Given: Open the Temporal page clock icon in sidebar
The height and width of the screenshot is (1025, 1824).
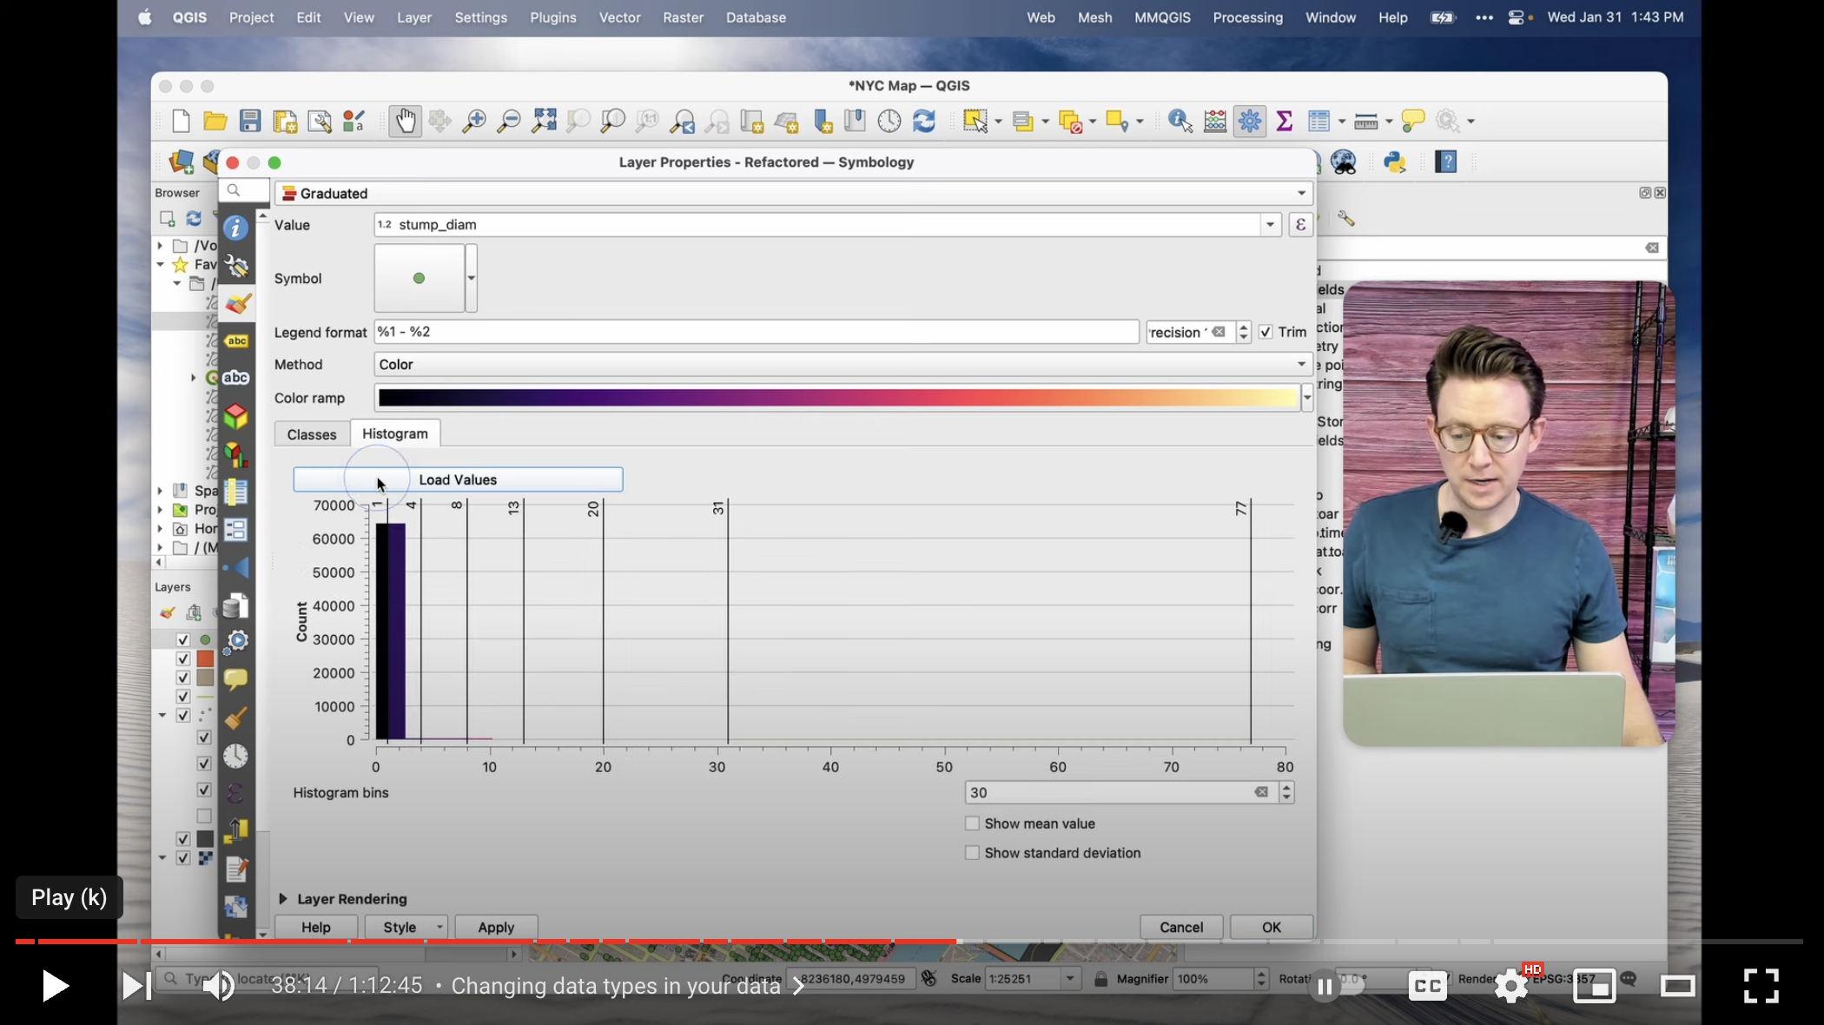Looking at the screenshot, I should (x=235, y=756).
